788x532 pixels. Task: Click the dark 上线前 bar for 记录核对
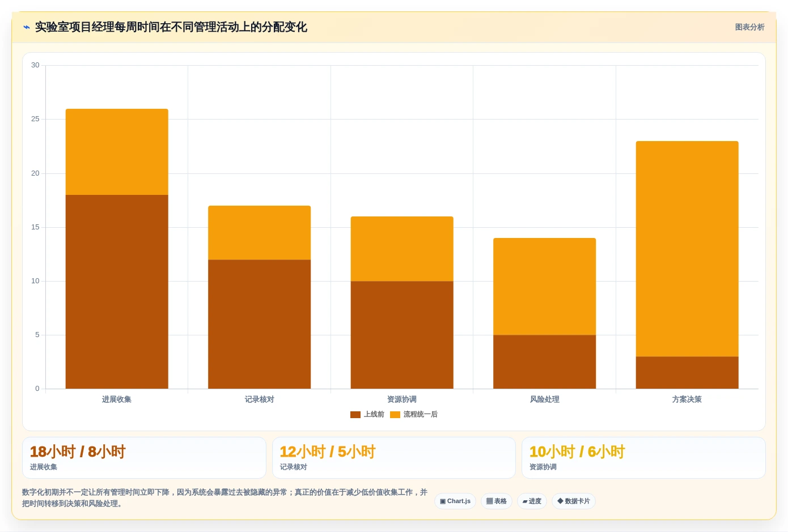pyautogui.click(x=260, y=324)
